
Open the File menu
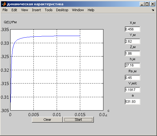pos(5,10)
